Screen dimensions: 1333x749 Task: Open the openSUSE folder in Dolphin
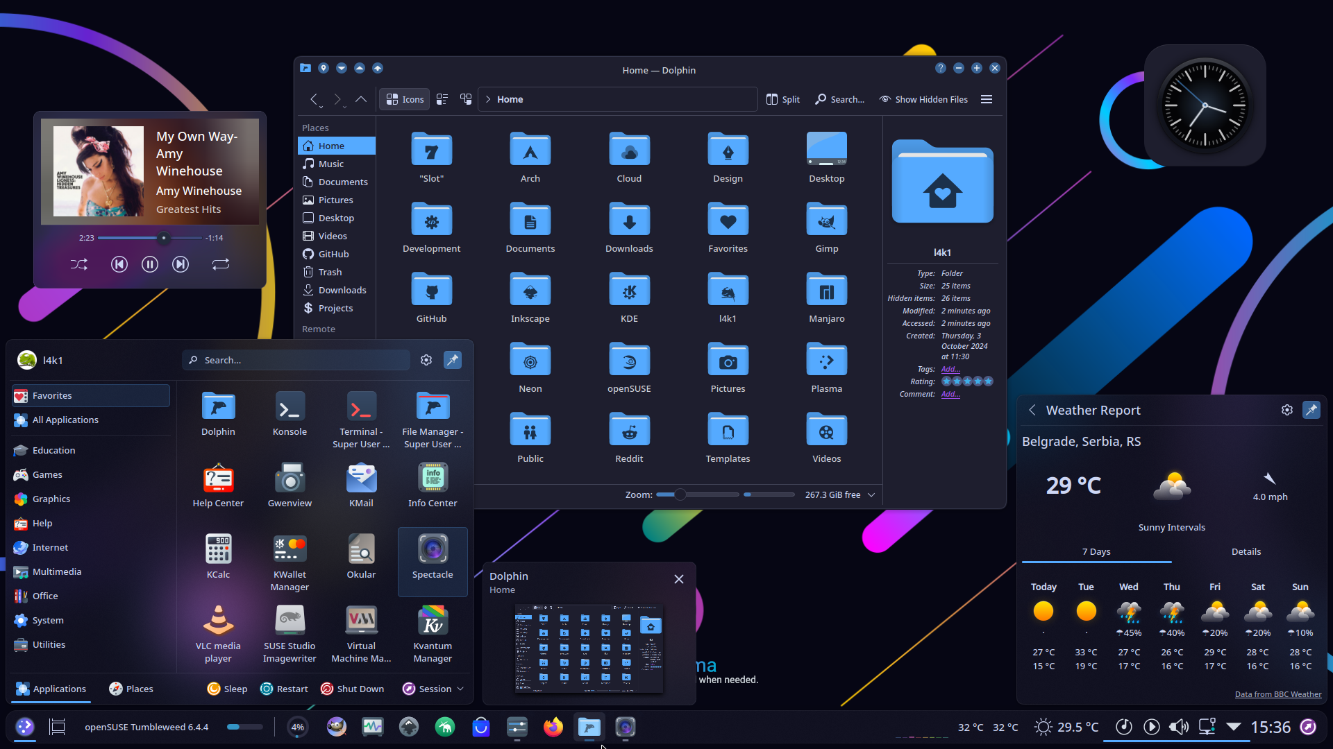(x=629, y=369)
